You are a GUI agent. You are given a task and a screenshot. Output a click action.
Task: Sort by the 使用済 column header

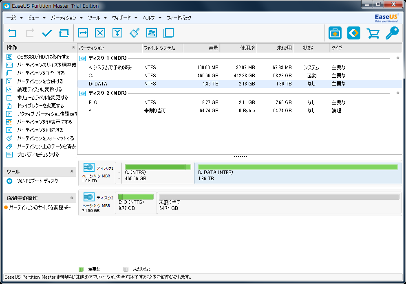coord(238,48)
